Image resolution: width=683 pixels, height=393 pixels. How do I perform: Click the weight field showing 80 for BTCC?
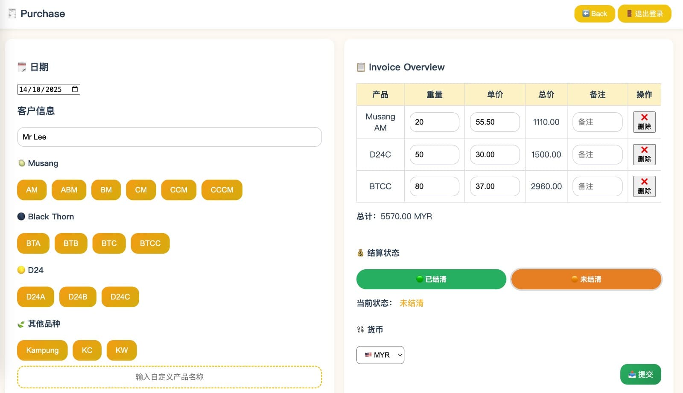pos(434,186)
